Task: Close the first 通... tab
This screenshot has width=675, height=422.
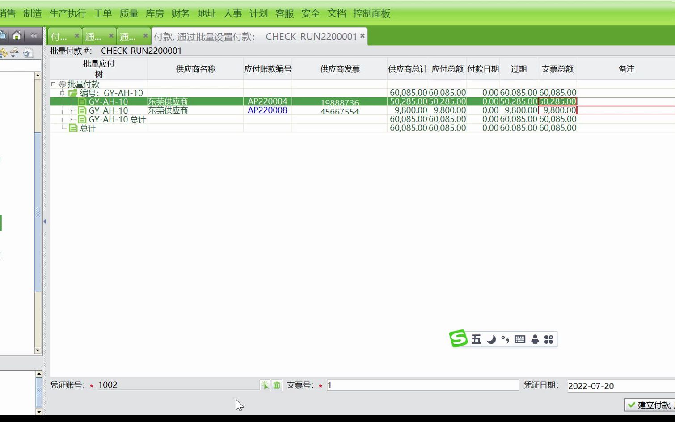Action: [111, 35]
